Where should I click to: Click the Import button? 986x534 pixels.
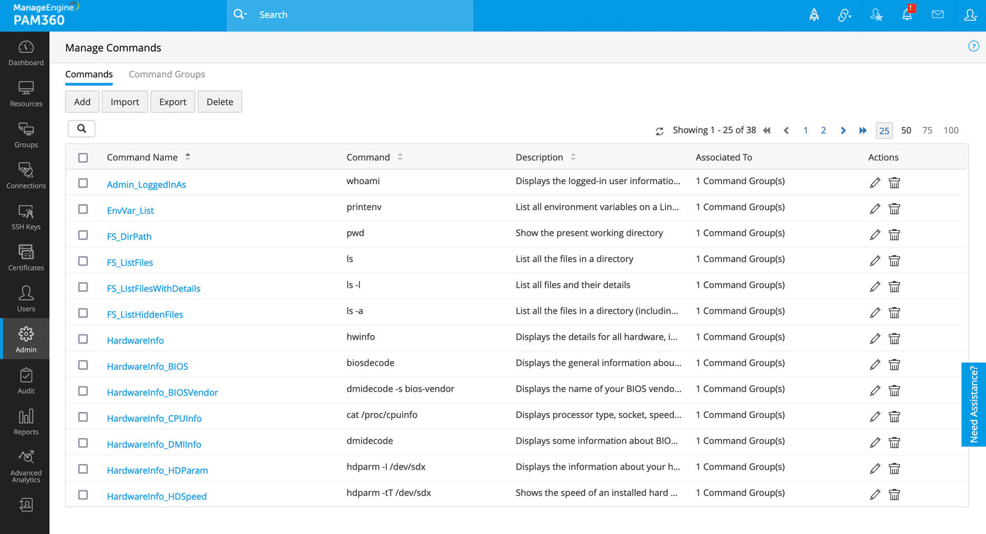tap(124, 102)
